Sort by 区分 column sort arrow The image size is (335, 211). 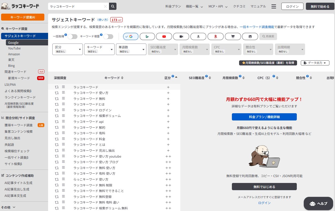[x=176, y=77]
